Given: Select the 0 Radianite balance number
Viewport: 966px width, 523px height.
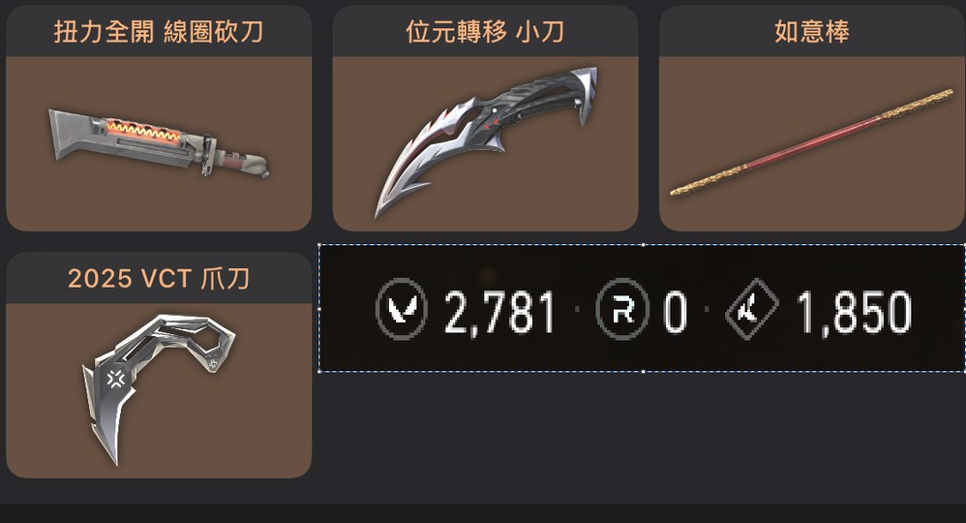Looking at the screenshot, I should click(676, 312).
